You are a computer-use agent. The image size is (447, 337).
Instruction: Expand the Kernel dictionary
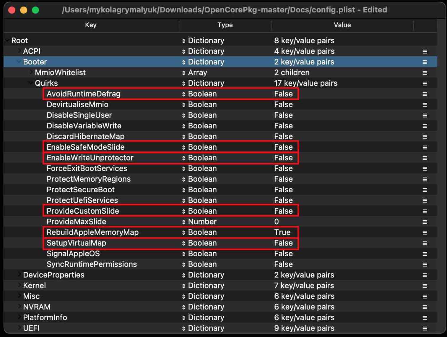pyautogui.click(x=19, y=285)
